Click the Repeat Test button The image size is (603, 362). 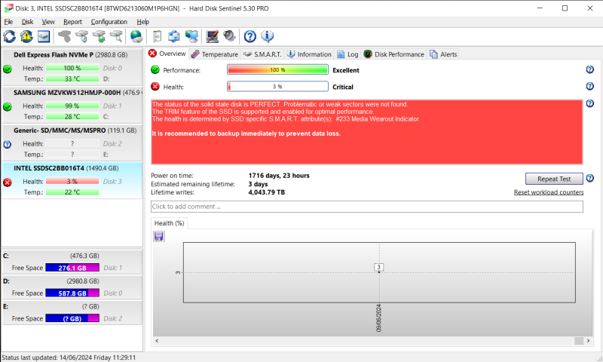554,179
